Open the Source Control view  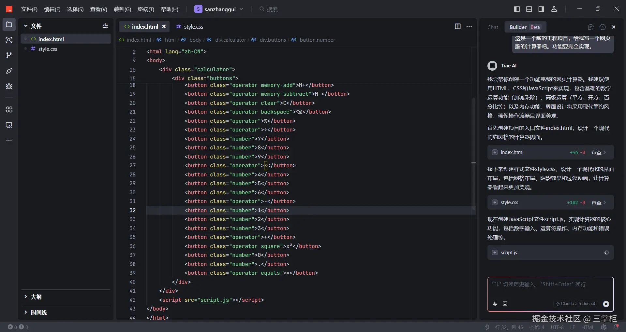pyautogui.click(x=9, y=55)
